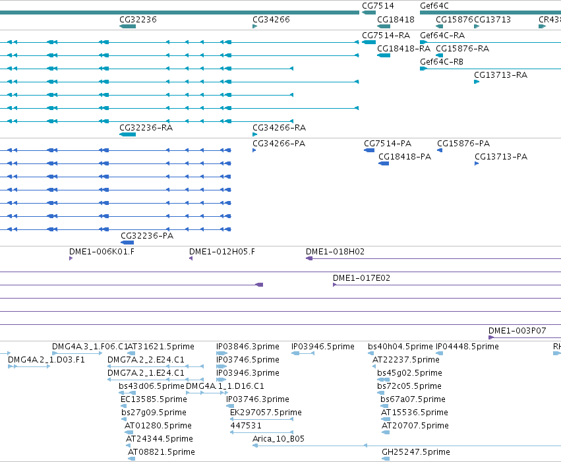Screen dimensions: 561x462
Task: Select the IP03846.3prime EST
Action: [221, 353]
